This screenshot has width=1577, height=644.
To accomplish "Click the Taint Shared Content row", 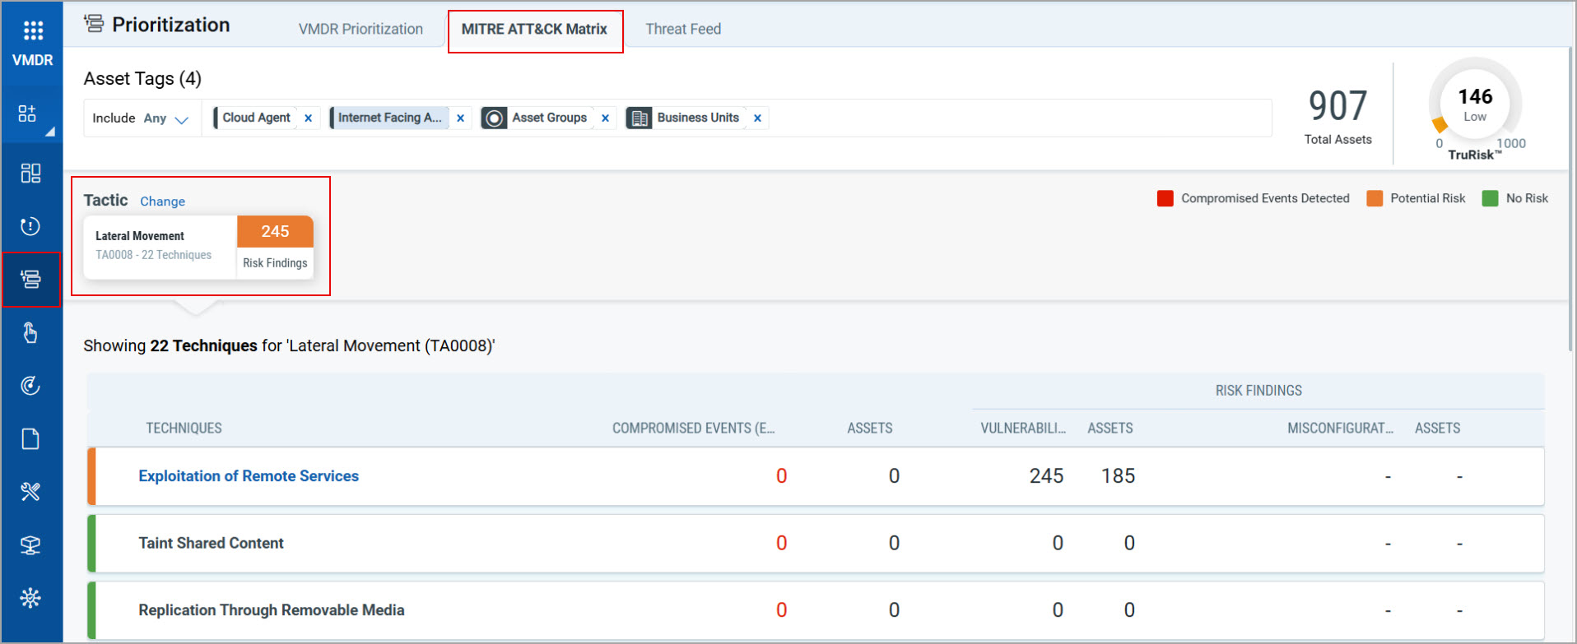I will point(211,543).
